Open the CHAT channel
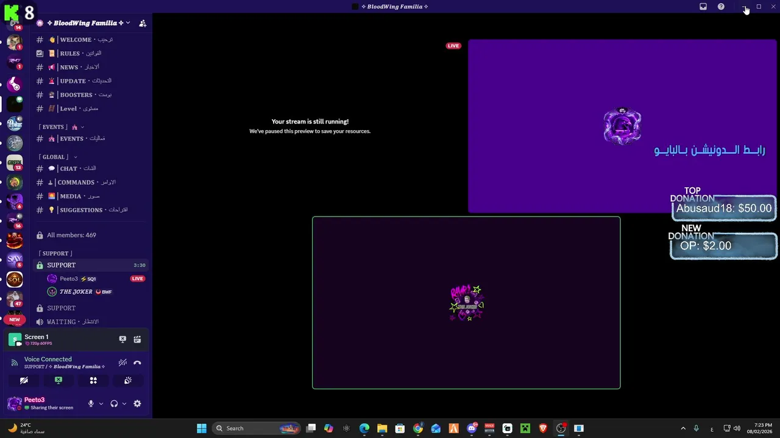Image resolution: width=780 pixels, height=438 pixels. pos(91,169)
